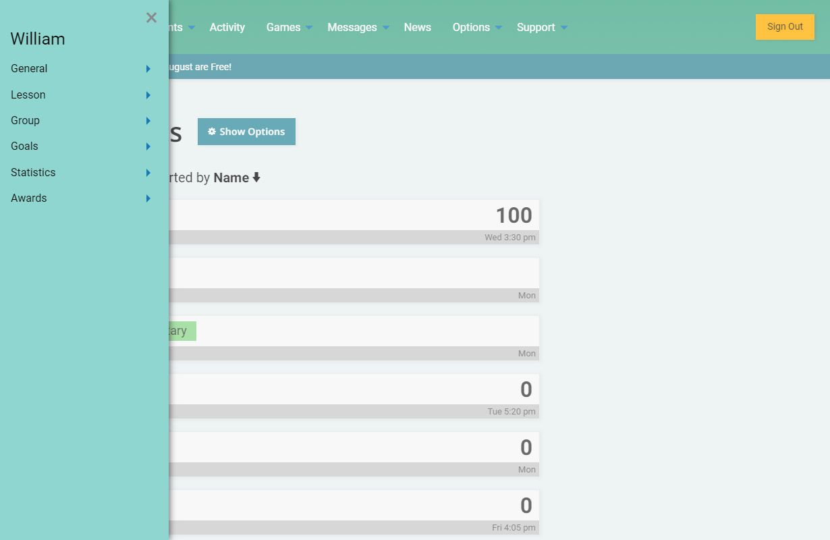Toggle sort direction arrow next to Name
This screenshot has height=540, width=830.
tap(256, 178)
